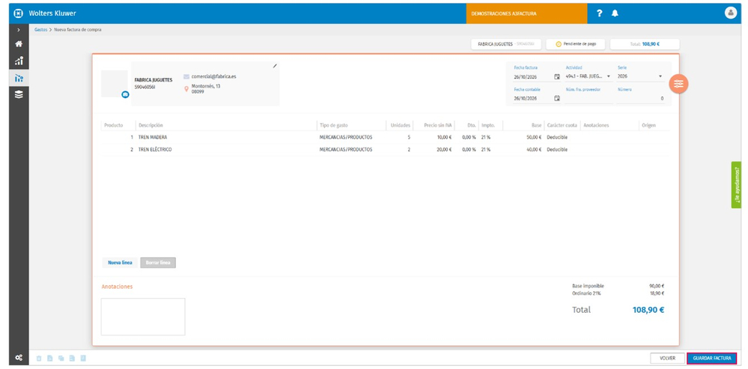Open help with the question mark icon
The width and height of the screenshot is (748, 369).
(600, 13)
